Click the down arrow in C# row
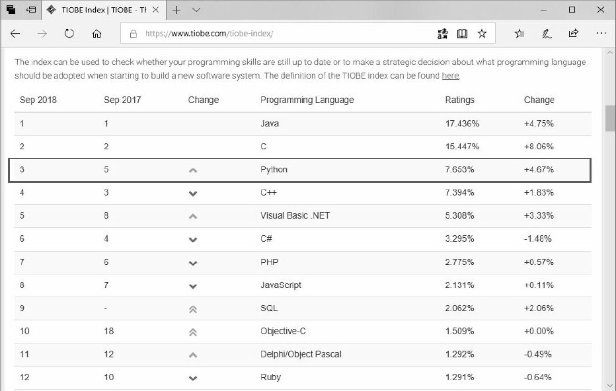The width and height of the screenshot is (616, 391). coord(192,240)
